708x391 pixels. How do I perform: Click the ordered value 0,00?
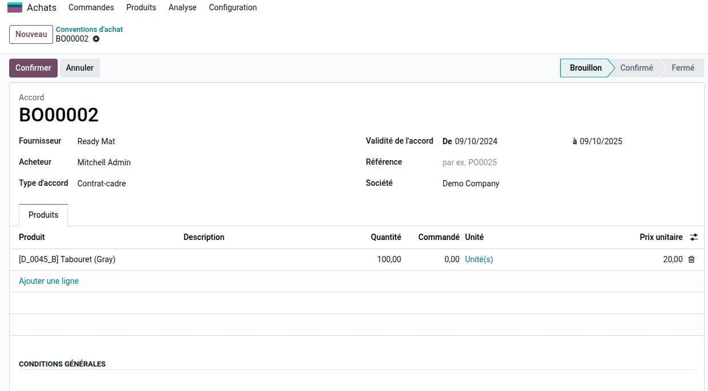click(x=452, y=259)
